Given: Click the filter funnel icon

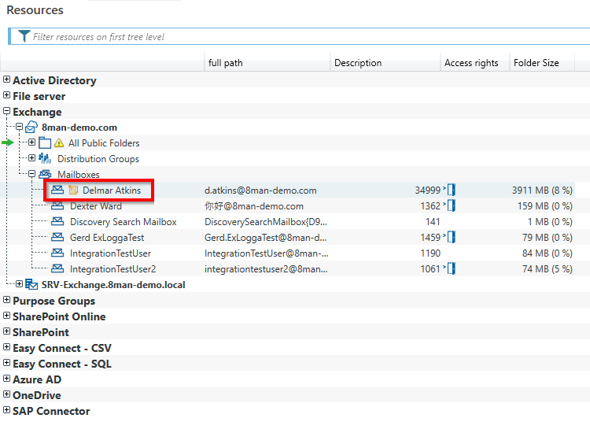Looking at the screenshot, I should [24, 36].
